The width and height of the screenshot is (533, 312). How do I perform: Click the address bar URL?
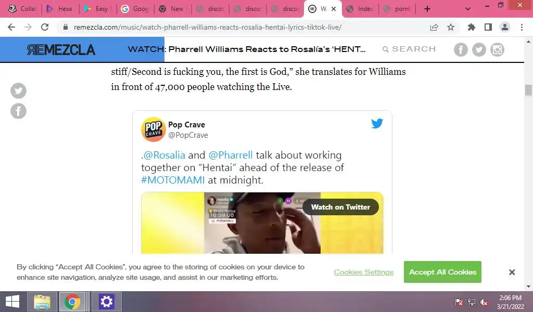coord(208,27)
